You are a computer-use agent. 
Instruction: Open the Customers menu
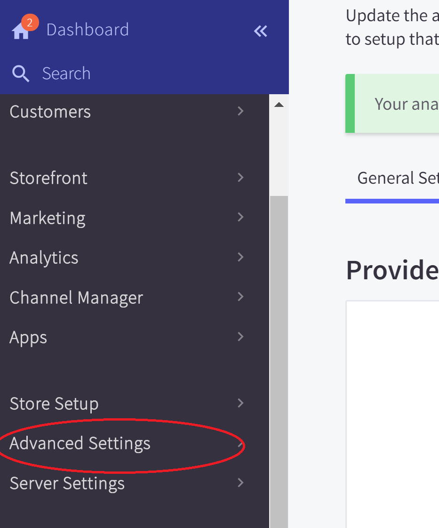(x=50, y=112)
